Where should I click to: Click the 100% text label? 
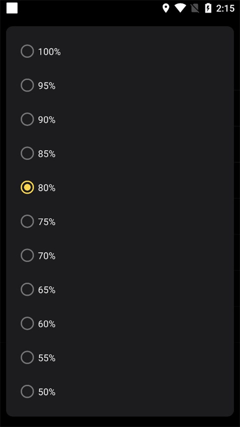(x=49, y=52)
